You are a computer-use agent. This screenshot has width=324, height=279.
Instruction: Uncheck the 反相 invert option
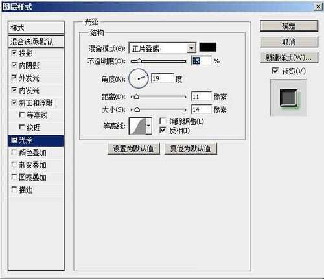pyautogui.click(x=163, y=130)
